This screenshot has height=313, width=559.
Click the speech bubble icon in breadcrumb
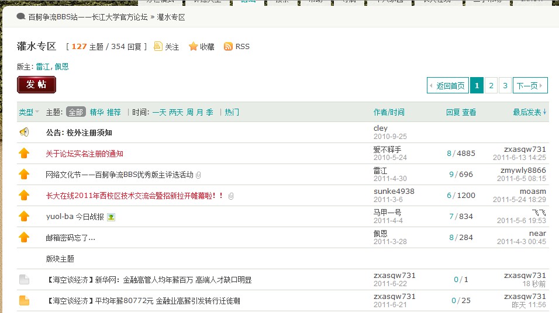21,16
